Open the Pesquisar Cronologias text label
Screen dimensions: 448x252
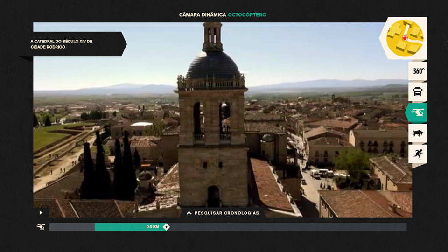click(226, 213)
